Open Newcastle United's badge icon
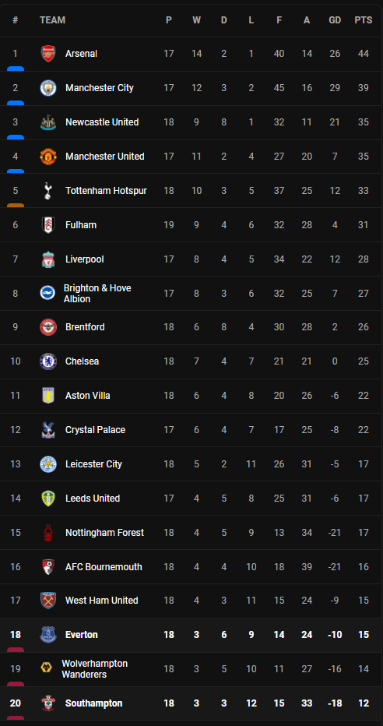 pyautogui.click(x=48, y=122)
